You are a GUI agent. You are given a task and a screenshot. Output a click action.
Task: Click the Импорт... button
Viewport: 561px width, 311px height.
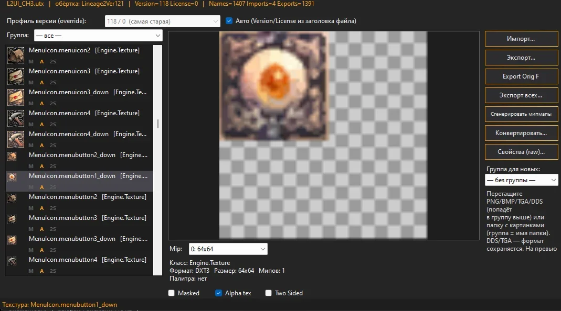(x=521, y=39)
